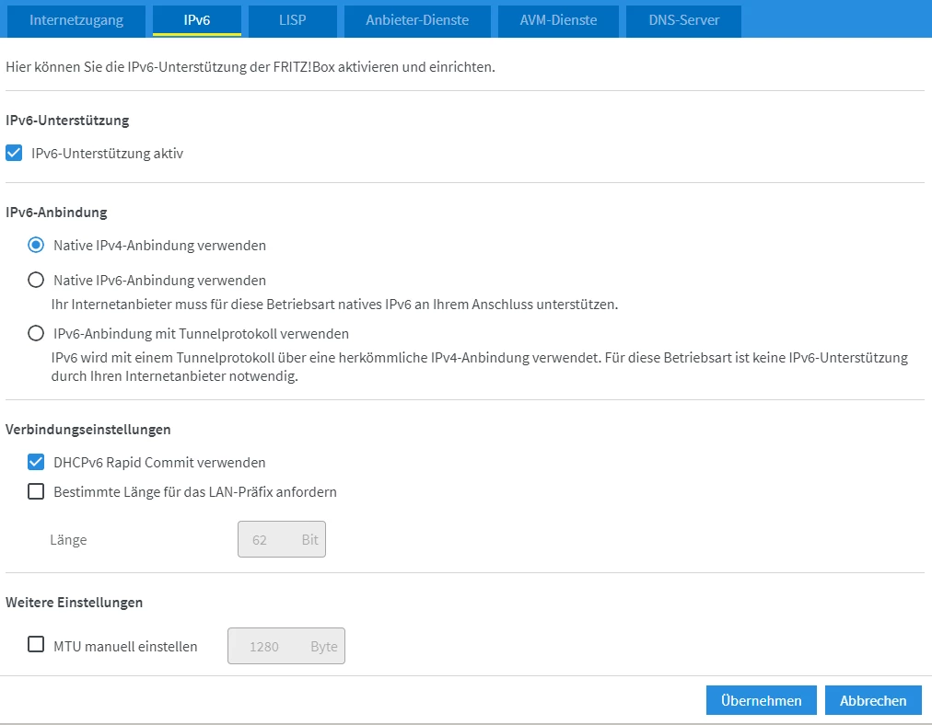Click the Verbindungseinstellungen heading

point(88,430)
